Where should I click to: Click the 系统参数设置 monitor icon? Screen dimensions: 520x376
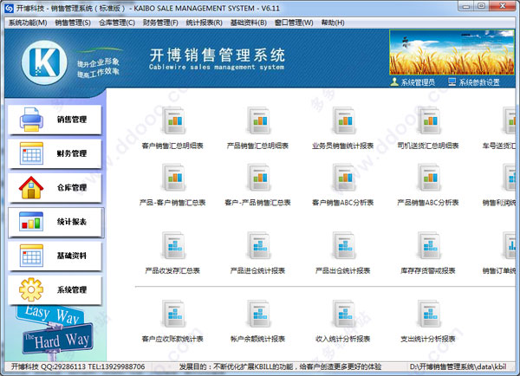coord(452,82)
